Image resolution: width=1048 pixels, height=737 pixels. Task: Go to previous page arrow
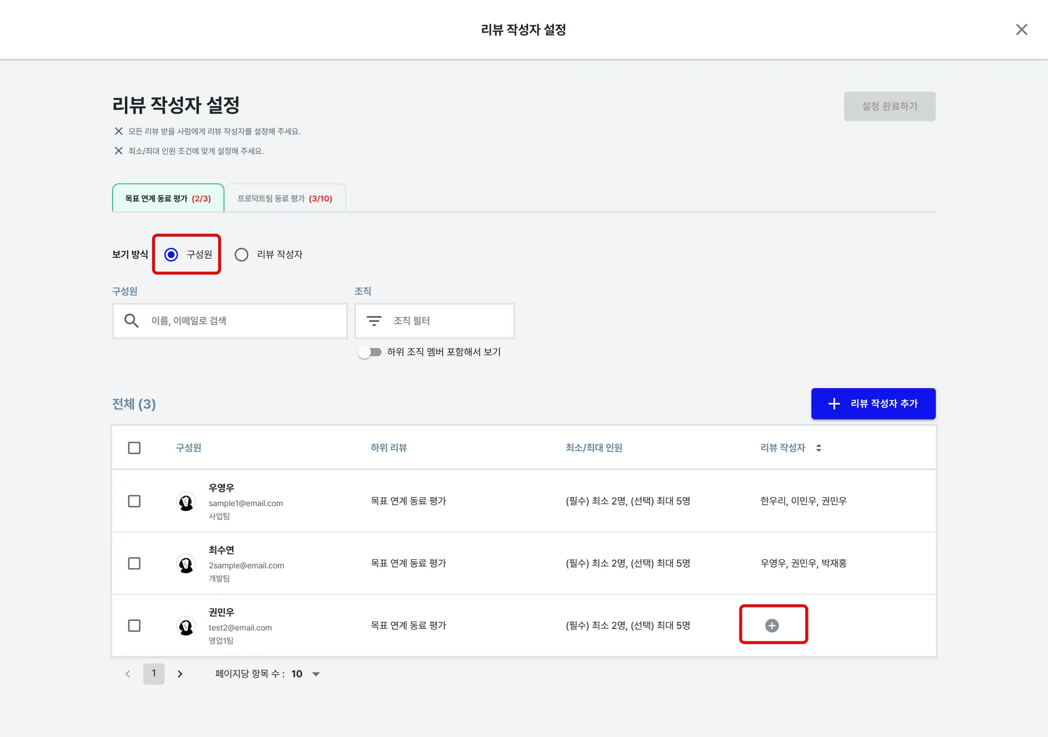128,674
